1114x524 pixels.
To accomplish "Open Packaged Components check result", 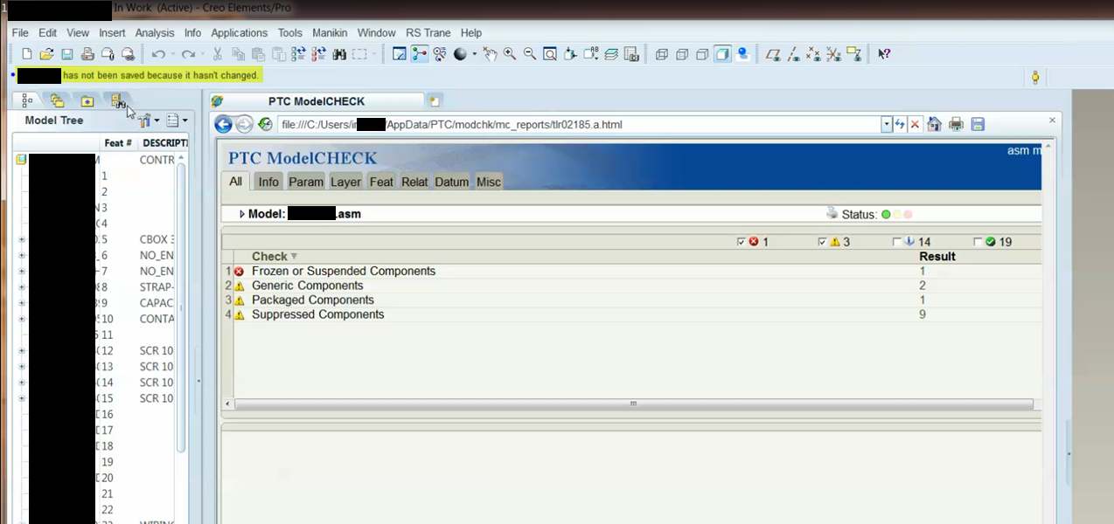I will point(312,300).
